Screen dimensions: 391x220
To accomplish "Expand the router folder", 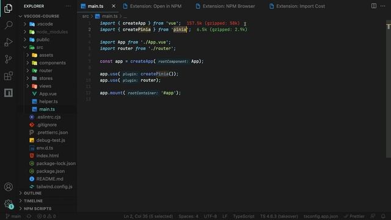I will (x=27, y=71).
